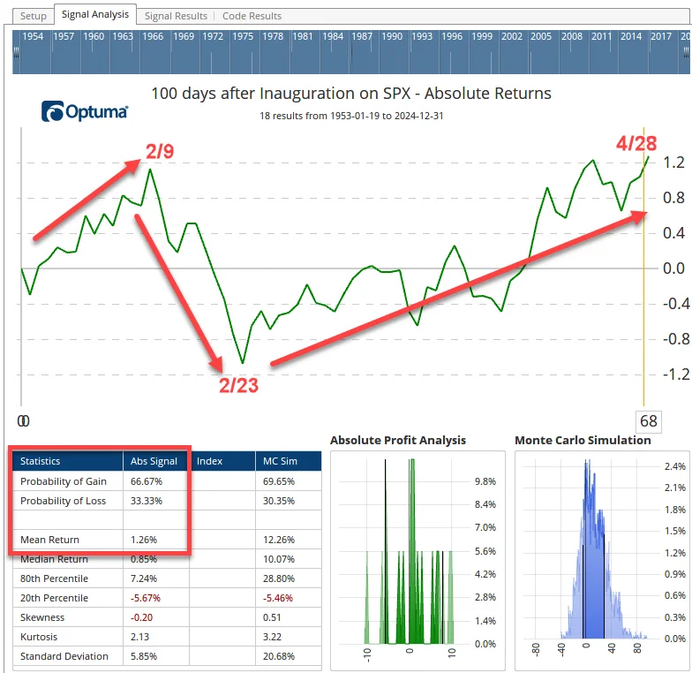Viewport: 692px width, 673px height.
Task: Click the chart title 100 days after Inauguration
Action: pos(351,94)
